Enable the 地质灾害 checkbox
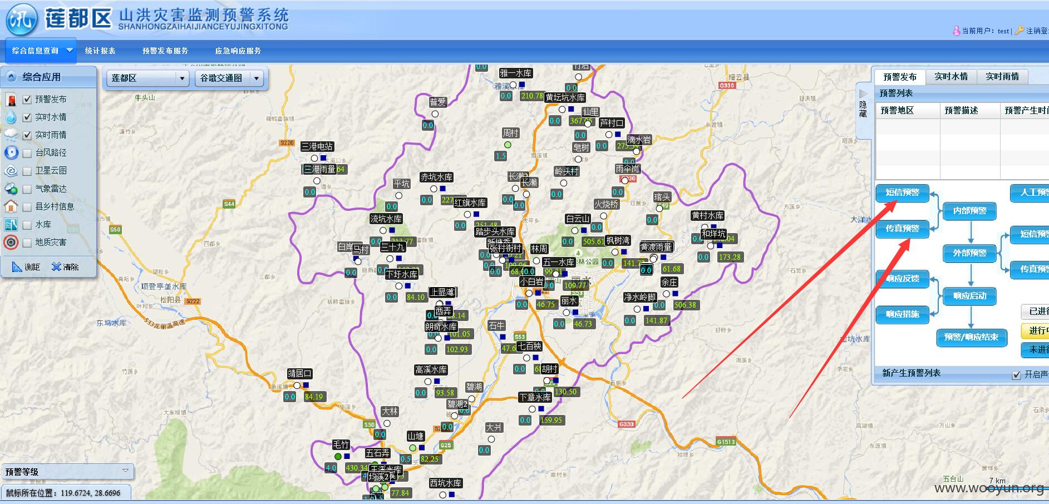This screenshot has height=504, width=1049. pyautogui.click(x=27, y=242)
